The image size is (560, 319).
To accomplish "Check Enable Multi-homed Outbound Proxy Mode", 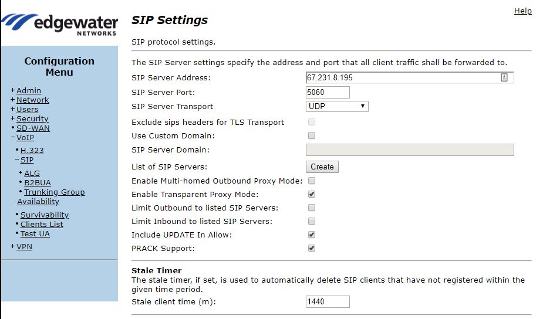I will coord(312,181).
